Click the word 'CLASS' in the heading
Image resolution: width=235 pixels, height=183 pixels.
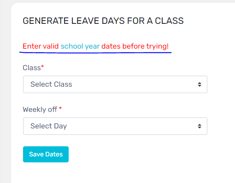click(x=169, y=21)
